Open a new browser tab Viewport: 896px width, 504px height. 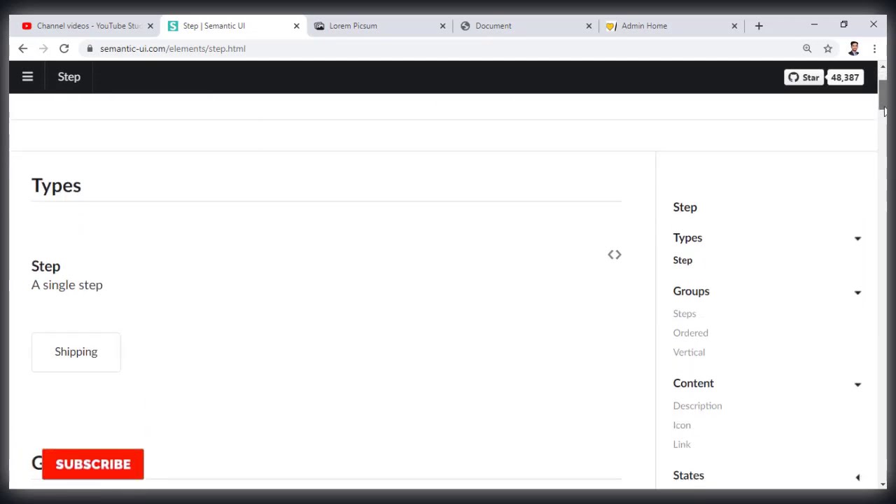(x=759, y=26)
